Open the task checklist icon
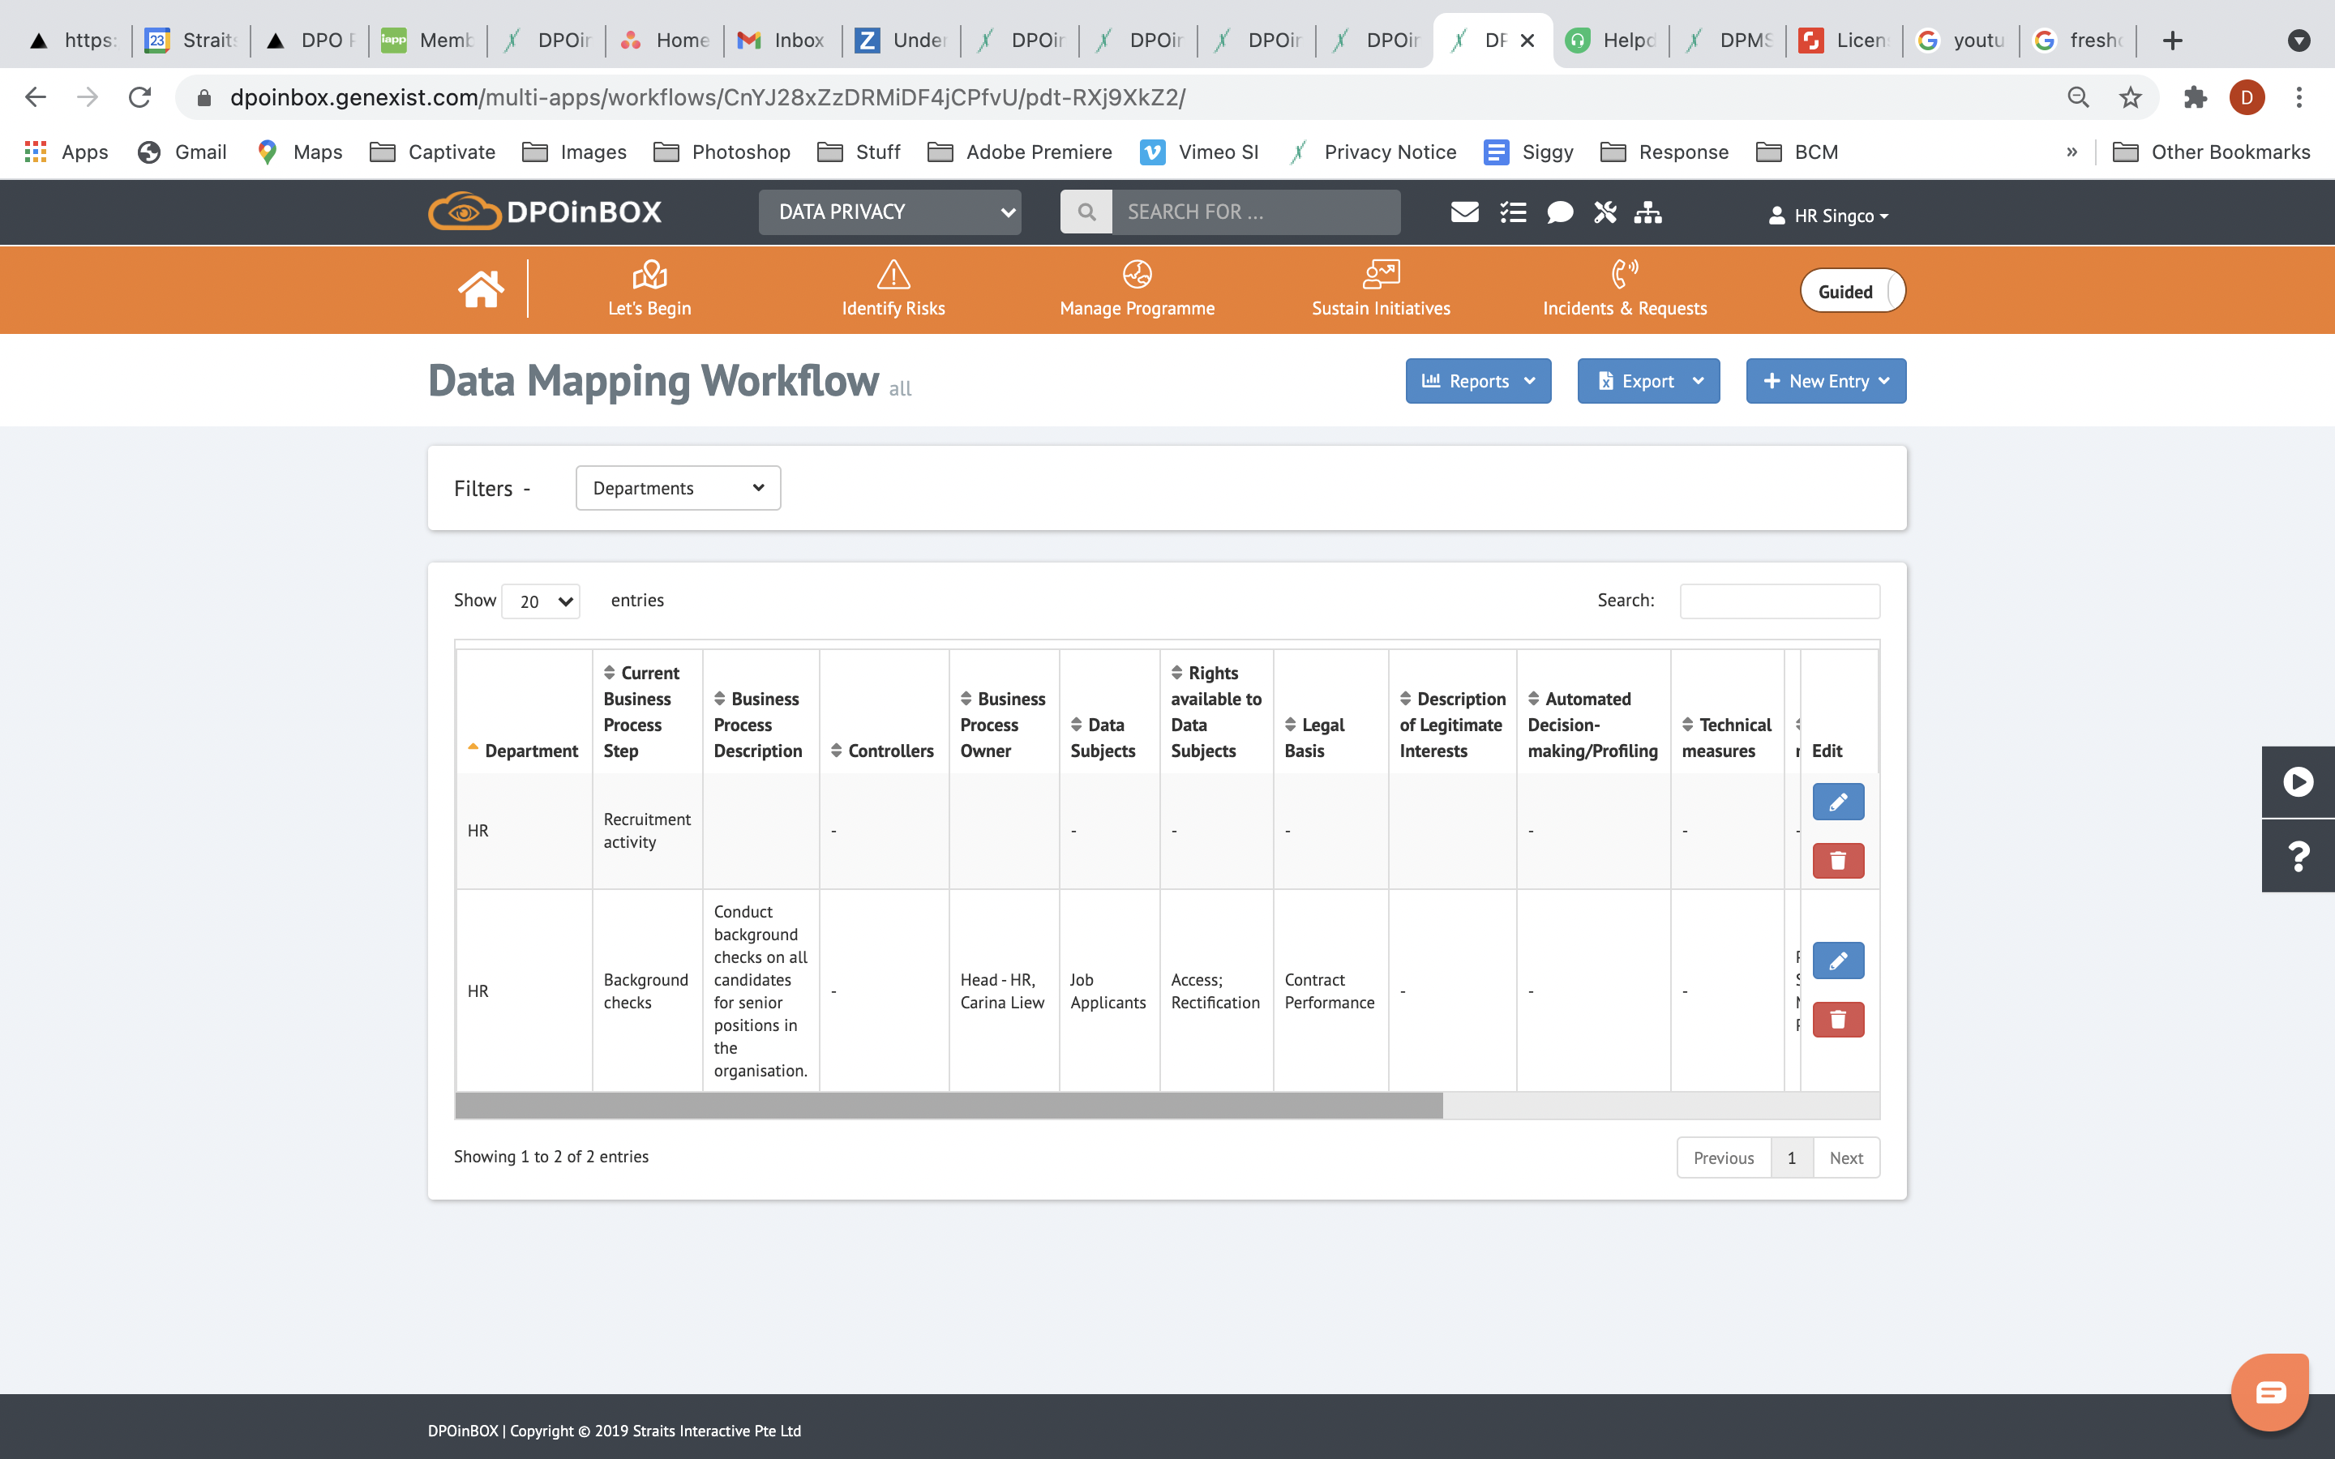This screenshot has height=1459, width=2335. pyautogui.click(x=1512, y=212)
